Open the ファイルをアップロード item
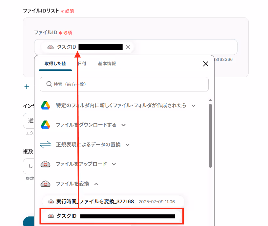The image size is (268, 226). pyautogui.click(x=81, y=164)
